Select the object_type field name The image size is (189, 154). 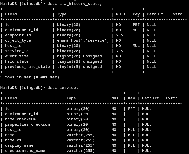pos(18,40)
